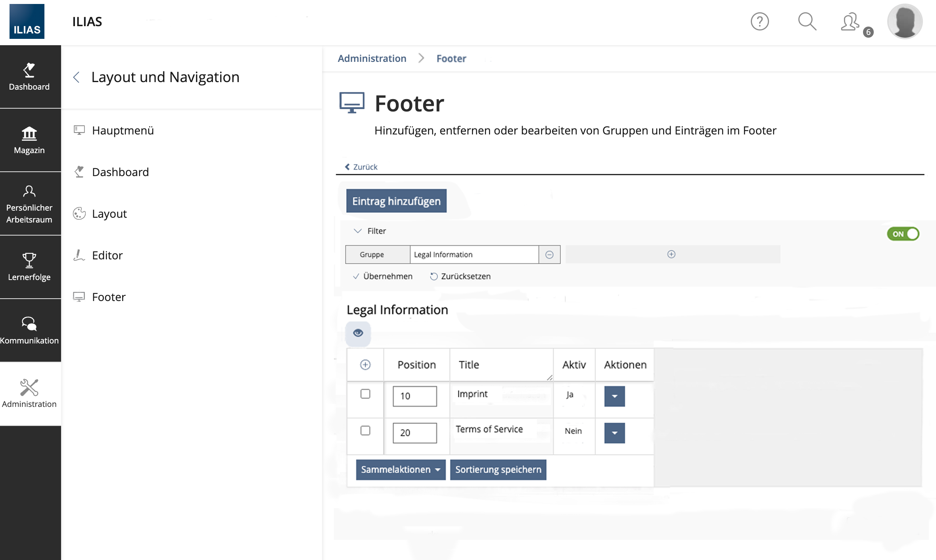The height and width of the screenshot is (560, 936).
Task: Check the Imprint row checkbox
Action: pyautogui.click(x=365, y=394)
